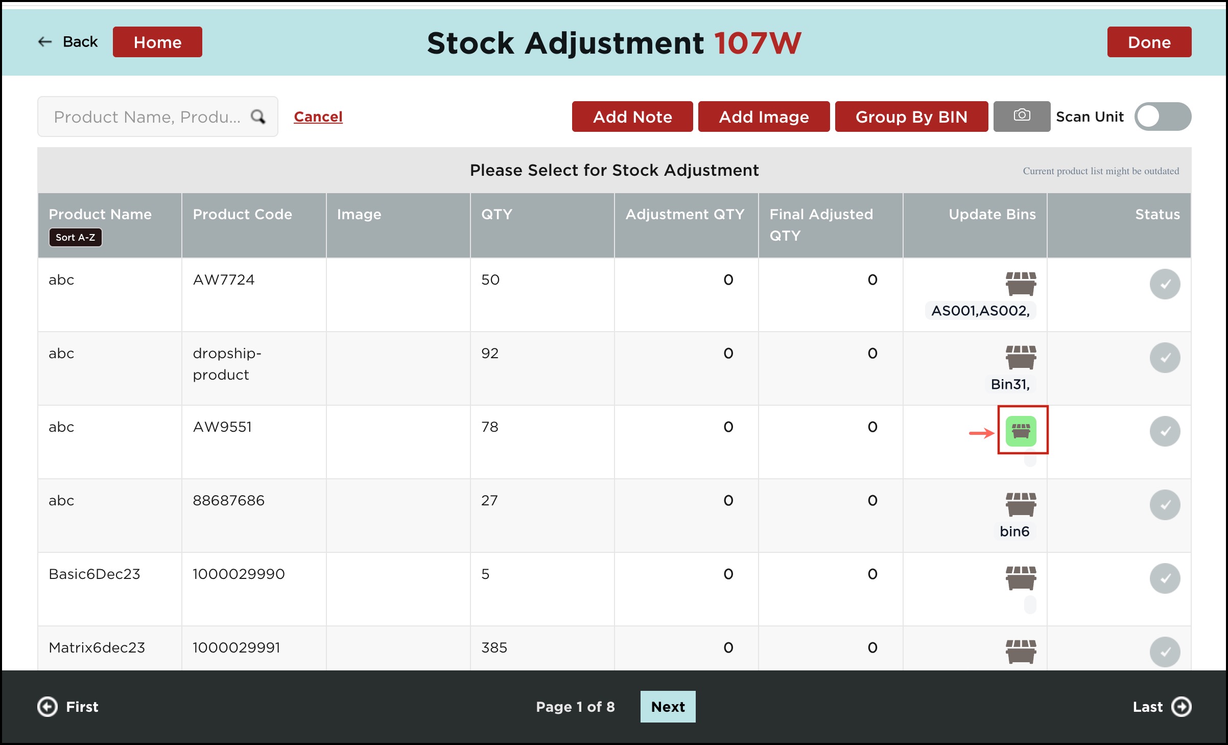Select status checkmark for Basic6Dec23 row
Screen dimensions: 1228x745
[1165, 578]
